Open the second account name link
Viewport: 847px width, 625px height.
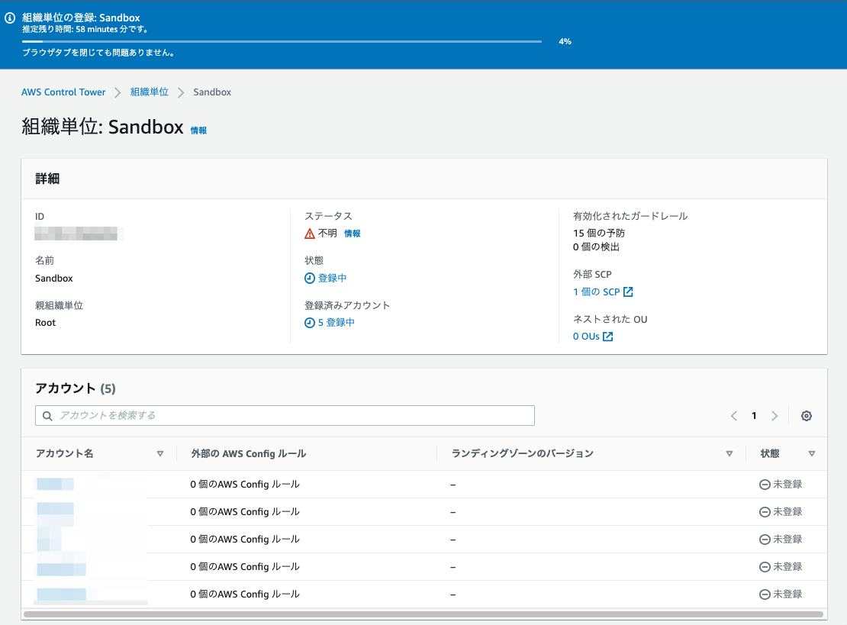(55, 509)
